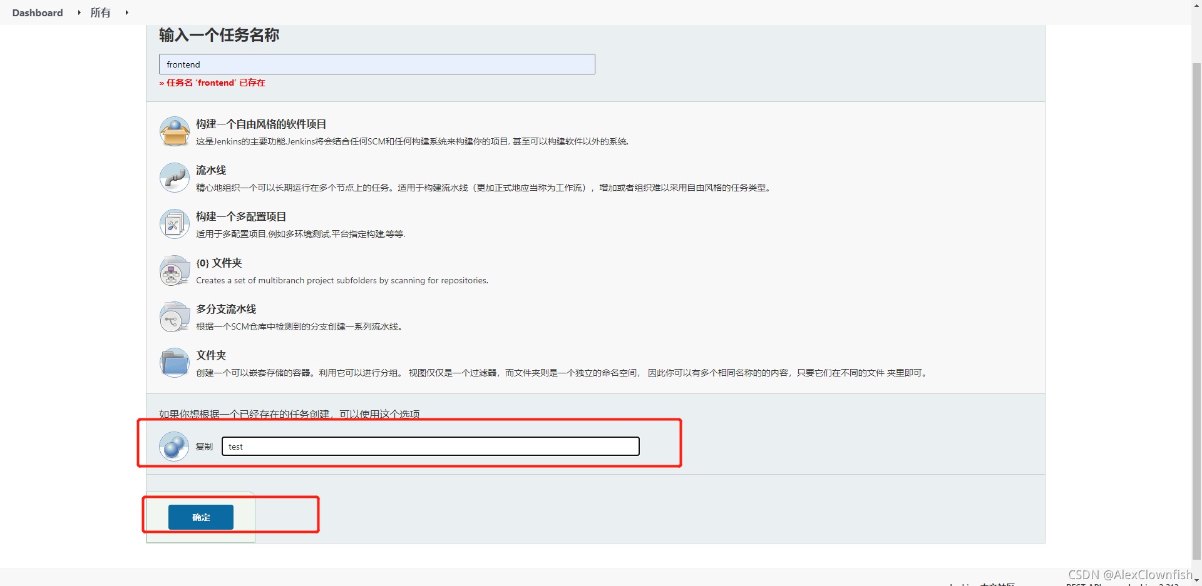Expand the arrow after 所有 breadcrumb
This screenshot has height=586, width=1202.
tap(126, 13)
